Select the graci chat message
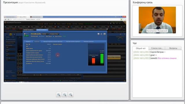This screenshot has width=185, height=104. tap(145, 55)
